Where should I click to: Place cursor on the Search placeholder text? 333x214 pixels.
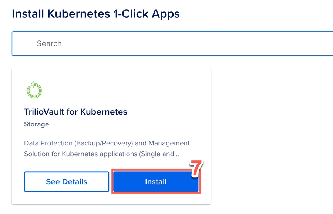[49, 44]
